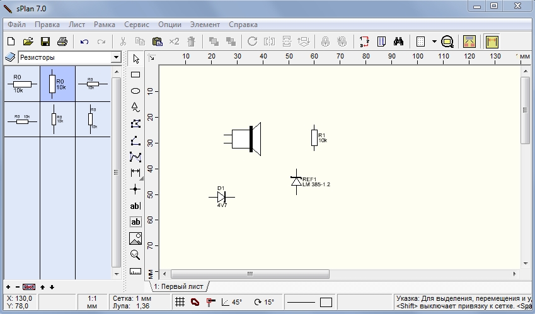Viewport: 535px width, 314px height.
Task: Click the renumber components icon
Action: (x=364, y=42)
